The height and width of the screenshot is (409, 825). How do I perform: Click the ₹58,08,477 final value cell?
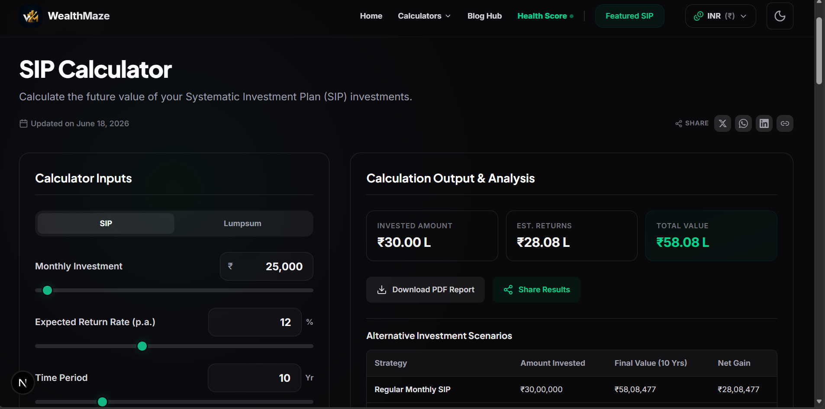coord(635,390)
